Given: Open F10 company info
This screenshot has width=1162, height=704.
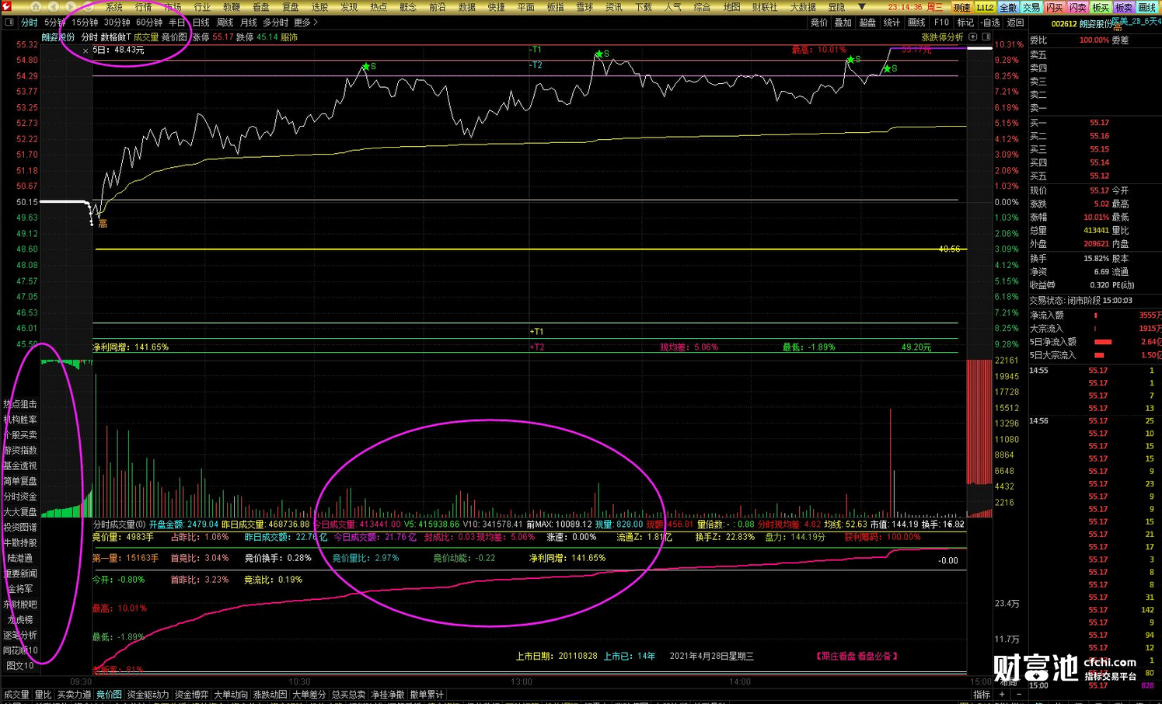Looking at the screenshot, I should click(x=941, y=23).
